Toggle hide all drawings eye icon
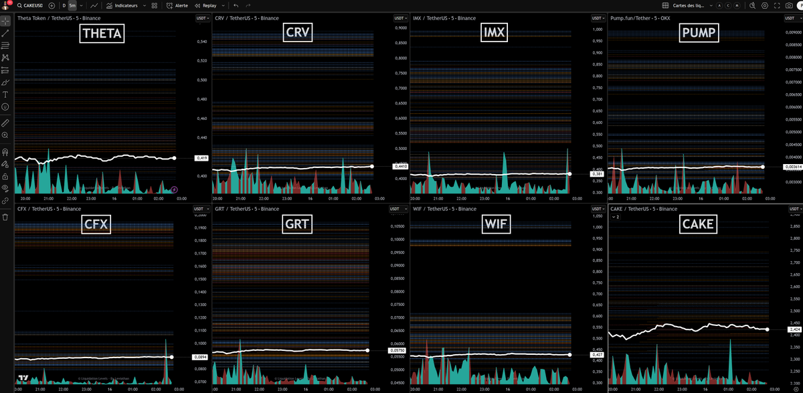Image resolution: width=803 pixels, height=393 pixels. [5, 188]
